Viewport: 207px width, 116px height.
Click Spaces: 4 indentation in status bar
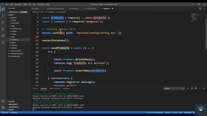click(x=168, y=112)
